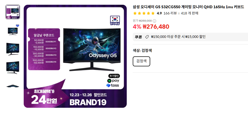This screenshot has width=248, height=113.
Task: Click the Naver pay logo
Action: [x=113, y=81]
